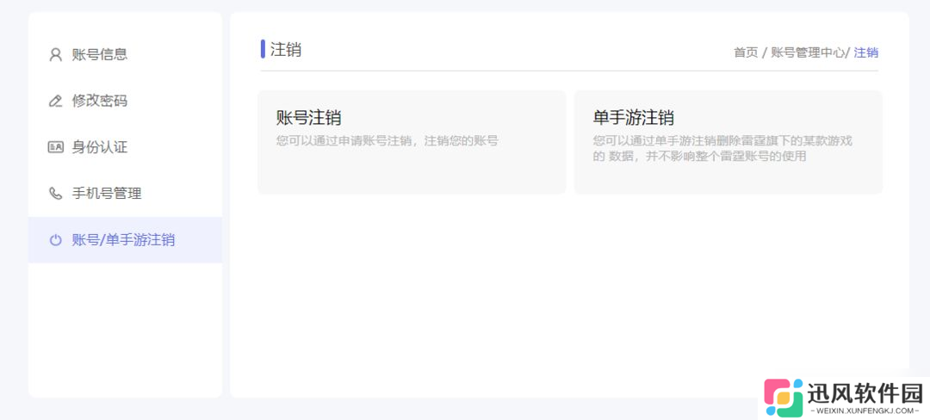
Task: Click the power icon beside 账号/单手游注销
Action: point(55,240)
